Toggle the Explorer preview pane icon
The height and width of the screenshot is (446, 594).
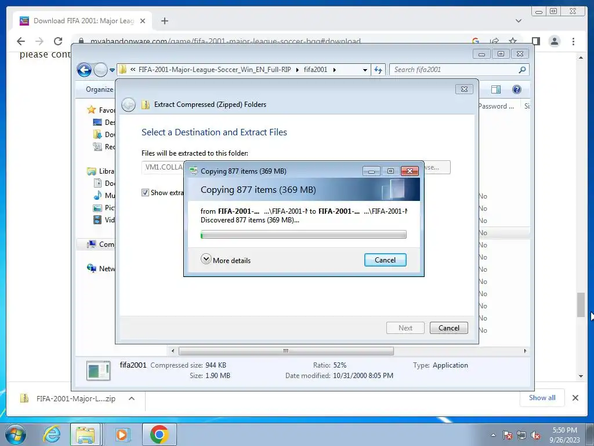point(495,89)
